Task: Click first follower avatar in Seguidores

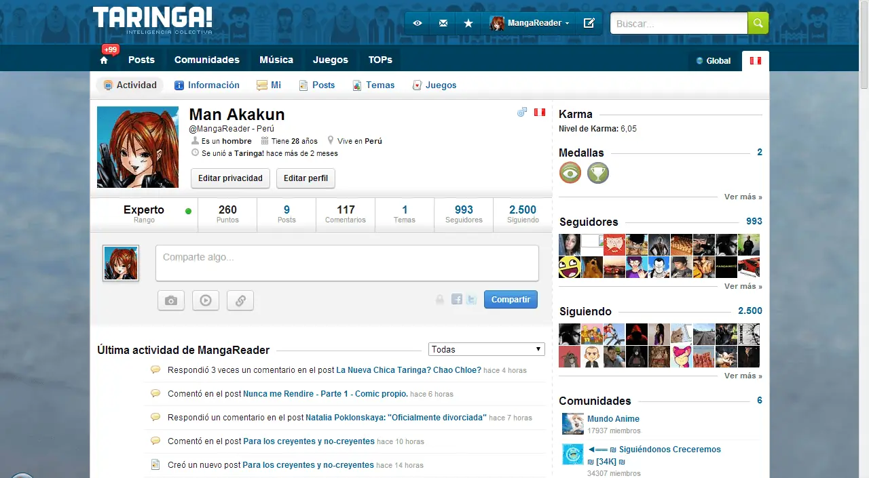Action: (x=569, y=245)
